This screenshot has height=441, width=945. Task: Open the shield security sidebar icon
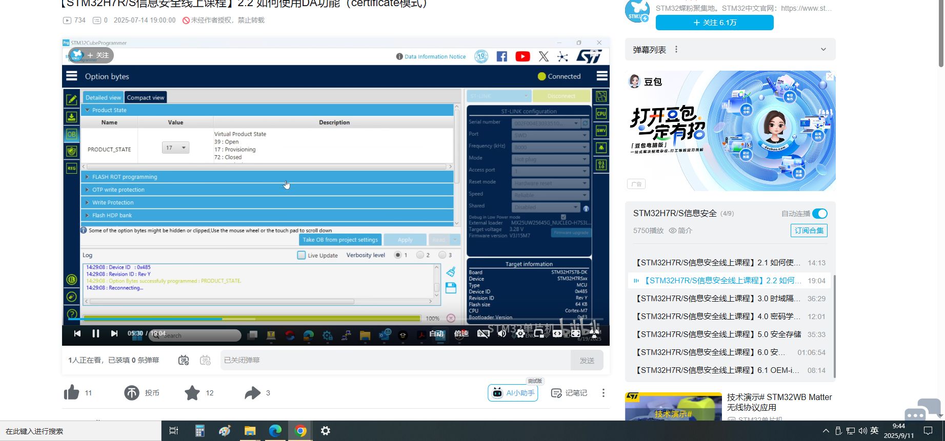tap(72, 151)
